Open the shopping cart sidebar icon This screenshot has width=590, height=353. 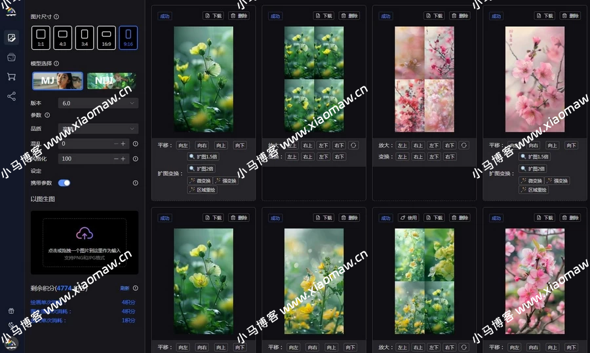pyautogui.click(x=11, y=77)
